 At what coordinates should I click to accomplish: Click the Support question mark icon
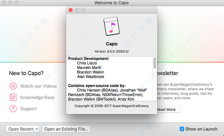pyautogui.click(x=13, y=109)
